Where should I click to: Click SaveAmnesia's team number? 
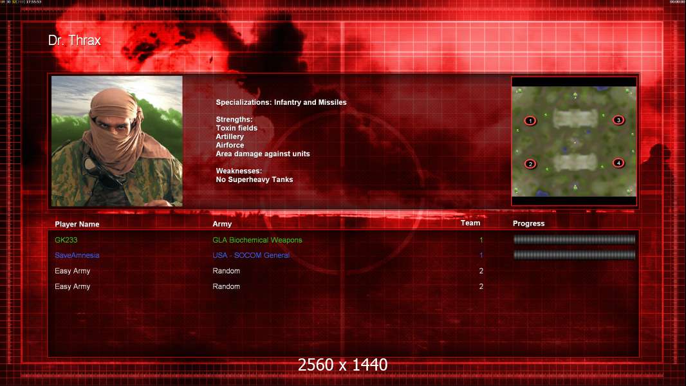(481, 255)
